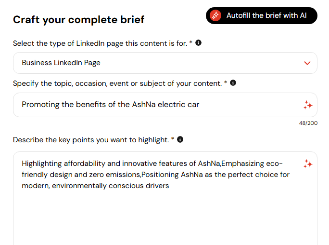
Task: Click the 'Craft your complete brief' heading
Action: [x=79, y=20]
